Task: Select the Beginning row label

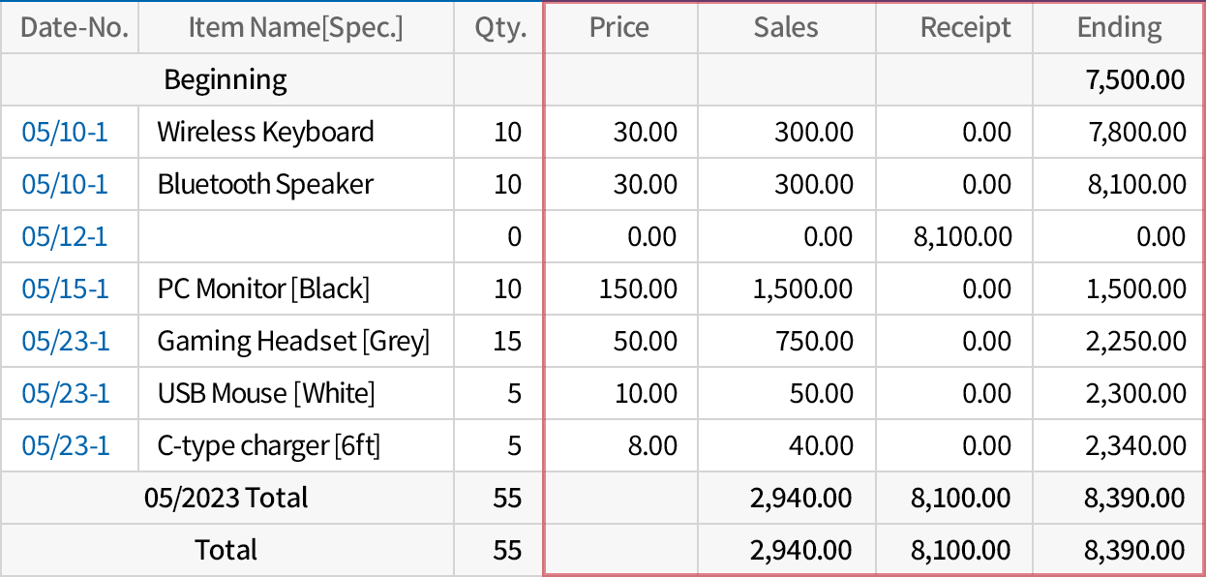Action: [226, 79]
